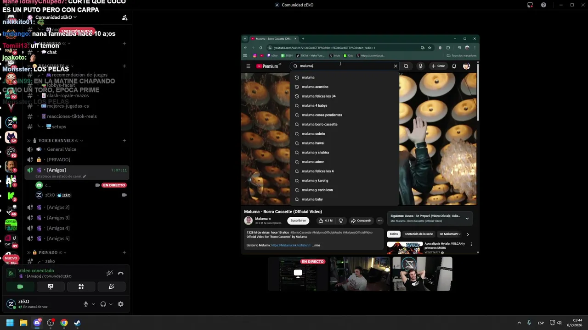Open Discord help icon in title bar
This screenshot has width=588, height=330.
point(543,5)
